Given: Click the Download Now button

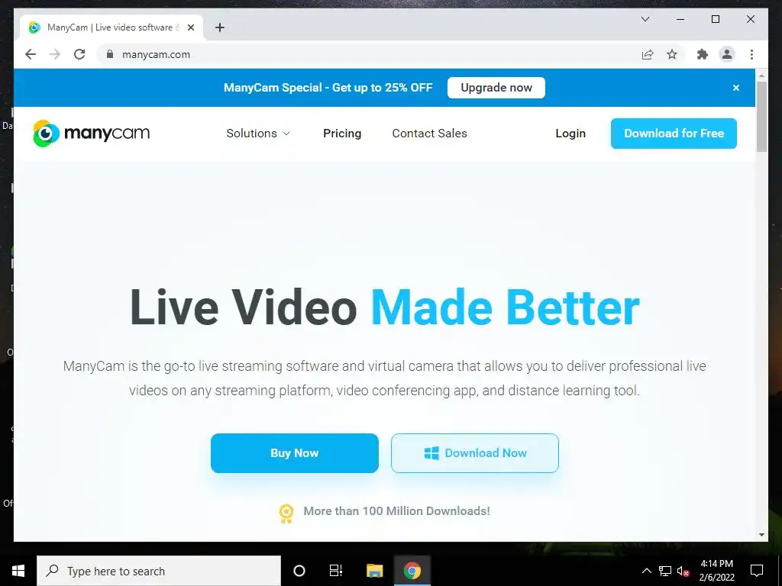Looking at the screenshot, I should [475, 453].
